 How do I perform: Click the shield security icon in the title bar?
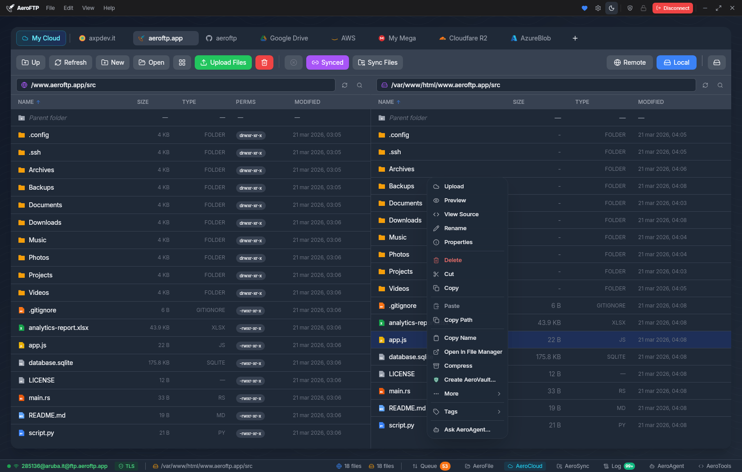click(x=630, y=8)
